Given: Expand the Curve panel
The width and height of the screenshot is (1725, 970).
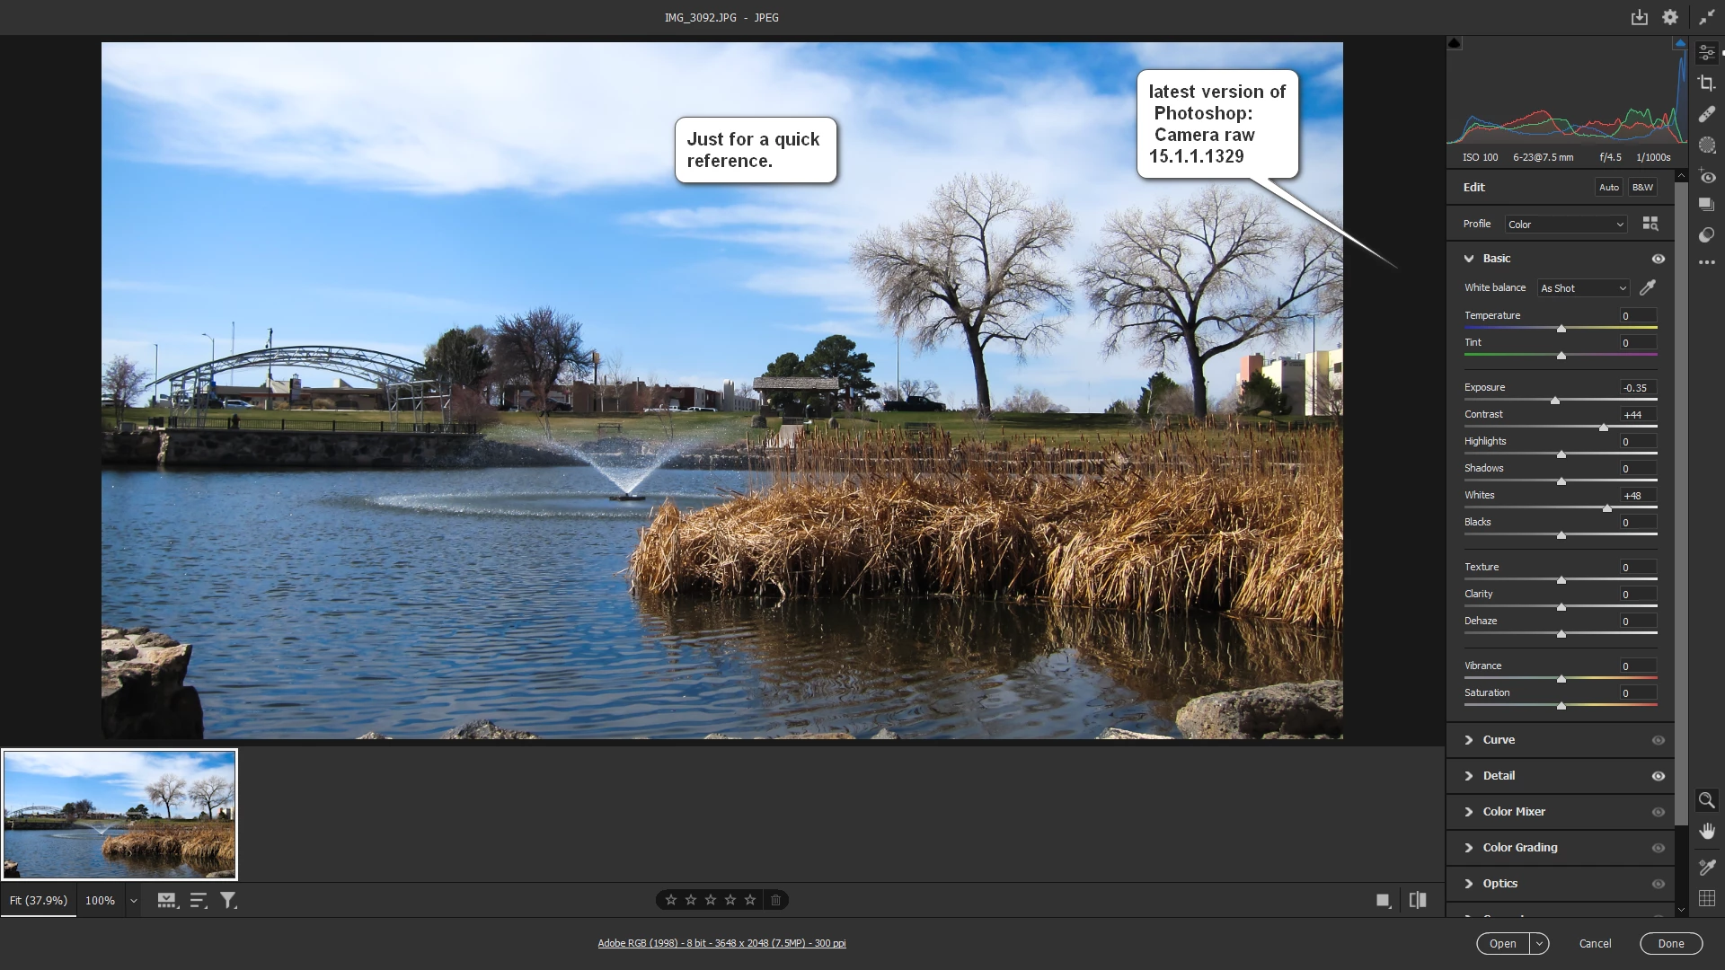Looking at the screenshot, I should click(x=1498, y=740).
